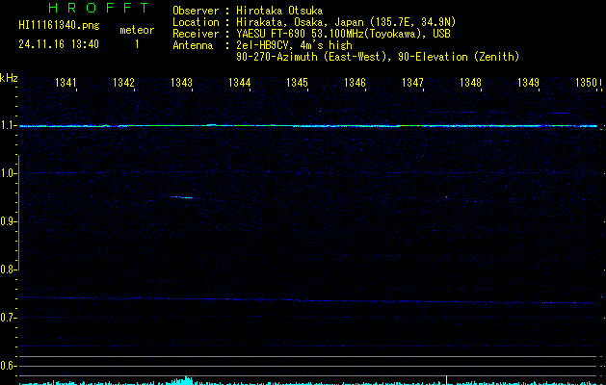This screenshot has width=606, height=385.
Task: Click the cyan power peak in bottom graph
Action: coord(187,380)
